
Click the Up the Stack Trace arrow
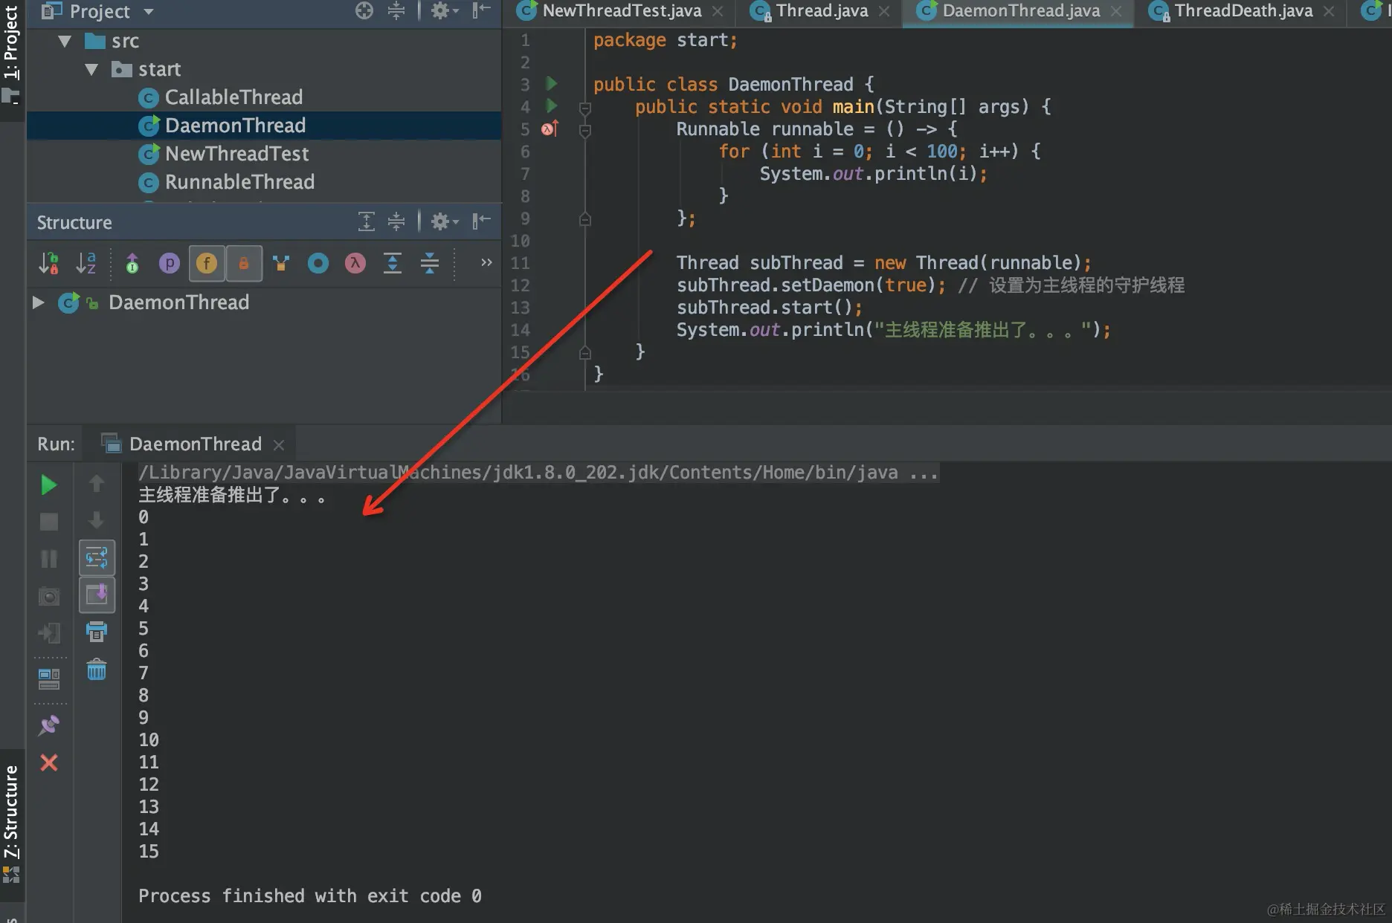(97, 484)
